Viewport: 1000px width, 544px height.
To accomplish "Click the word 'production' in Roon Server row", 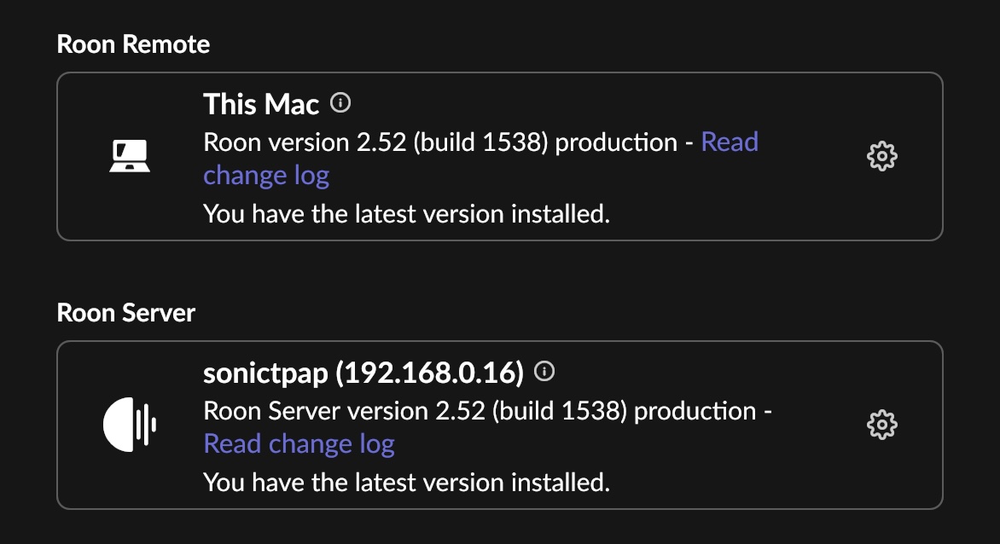I will point(695,412).
